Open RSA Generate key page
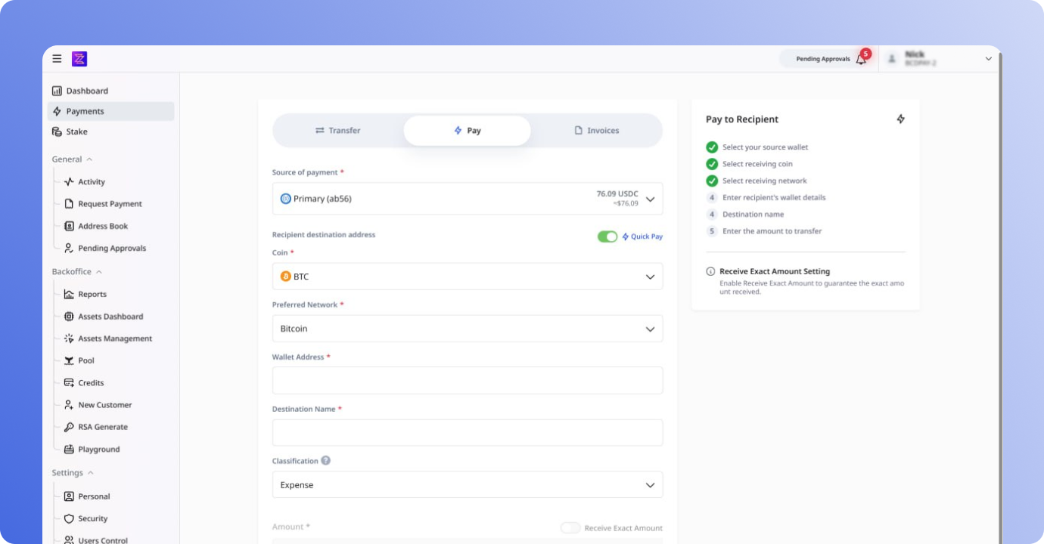The image size is (1044, 544). 102,427
